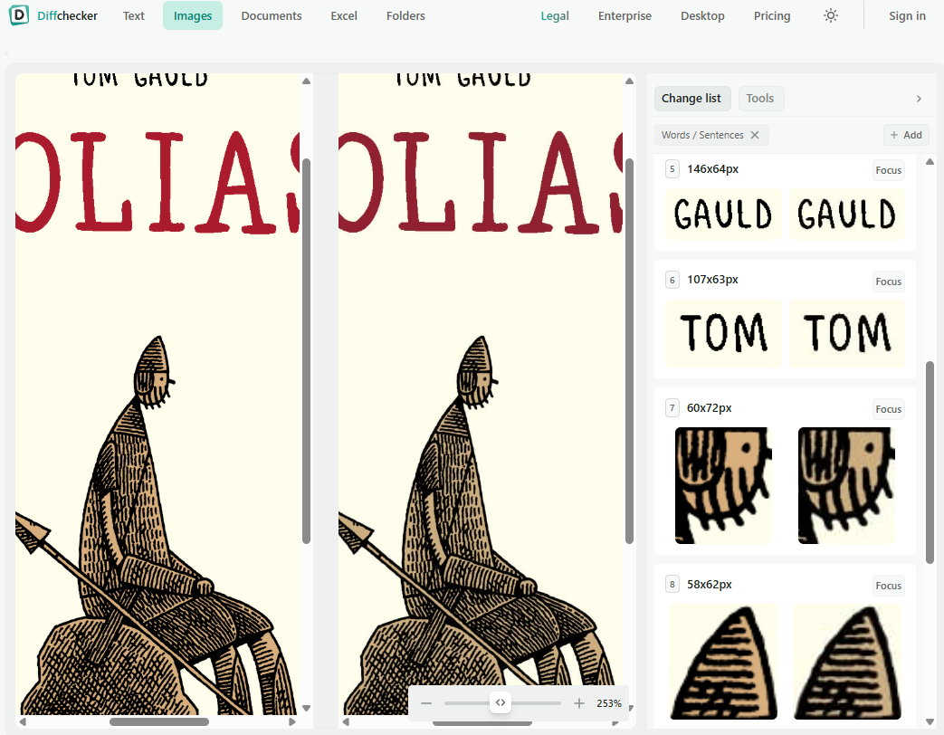The image size is (944, 735).
Task: Collapse the change list panel chevron
Action: 919,98
